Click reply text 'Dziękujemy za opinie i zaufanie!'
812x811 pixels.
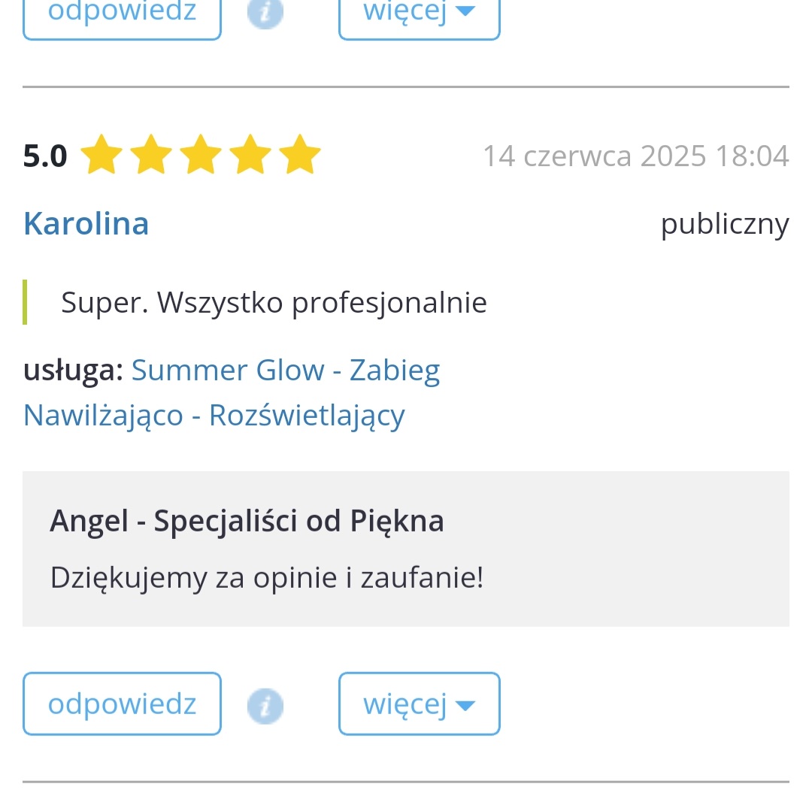[x=266, y=577]
